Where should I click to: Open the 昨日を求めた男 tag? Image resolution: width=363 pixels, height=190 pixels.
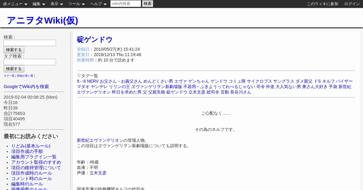pos(127,92)
